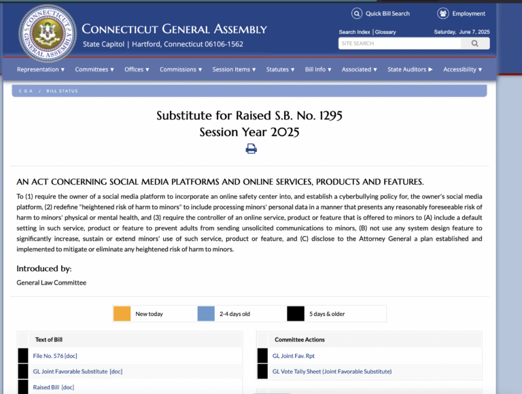
Task: Click the black marker beside GL Joint Fav. Rpt
Action: pos(262,356)
